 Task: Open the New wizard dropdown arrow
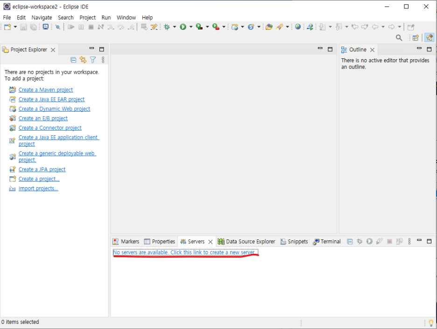15,27
